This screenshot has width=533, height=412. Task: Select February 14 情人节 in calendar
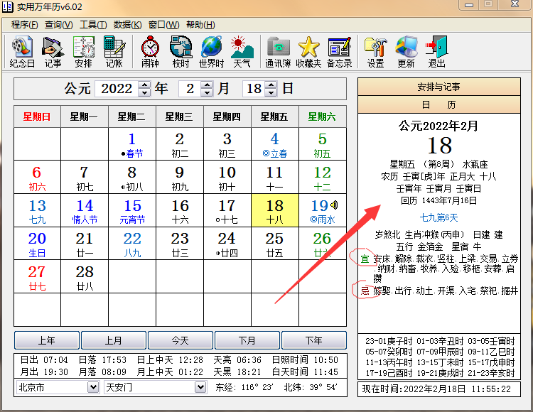pyautogui.click(x=85, y=211)
